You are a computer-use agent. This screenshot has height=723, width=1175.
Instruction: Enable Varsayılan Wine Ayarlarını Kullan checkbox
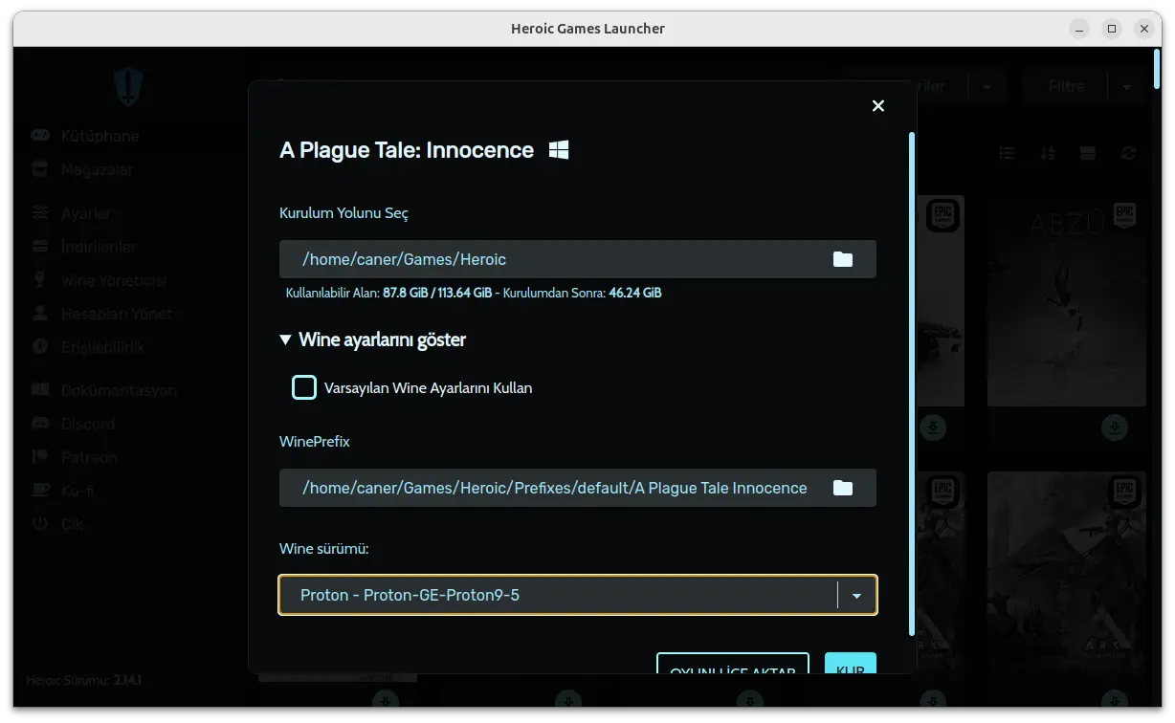[x=304, y=387]
